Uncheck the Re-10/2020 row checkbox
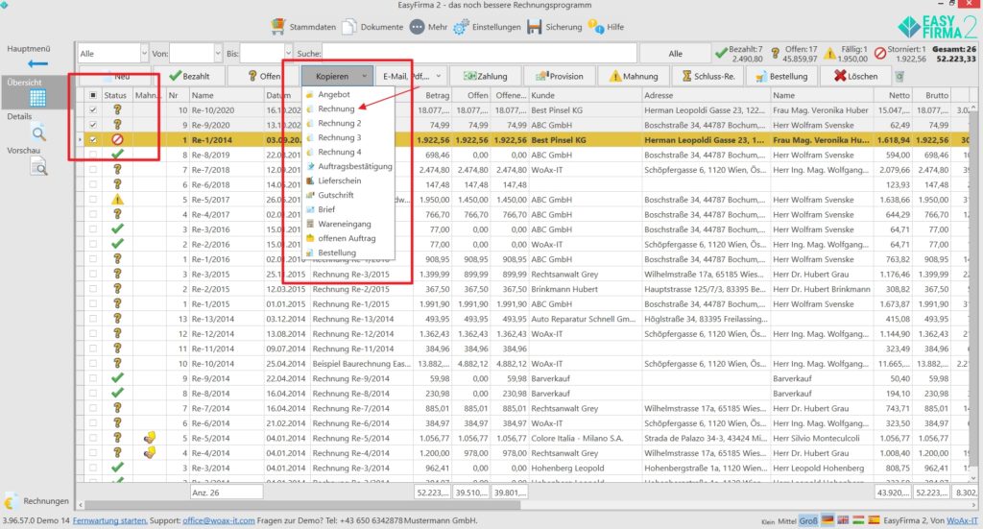This screenshot has width=983, height=529. (x=93, y=109)
